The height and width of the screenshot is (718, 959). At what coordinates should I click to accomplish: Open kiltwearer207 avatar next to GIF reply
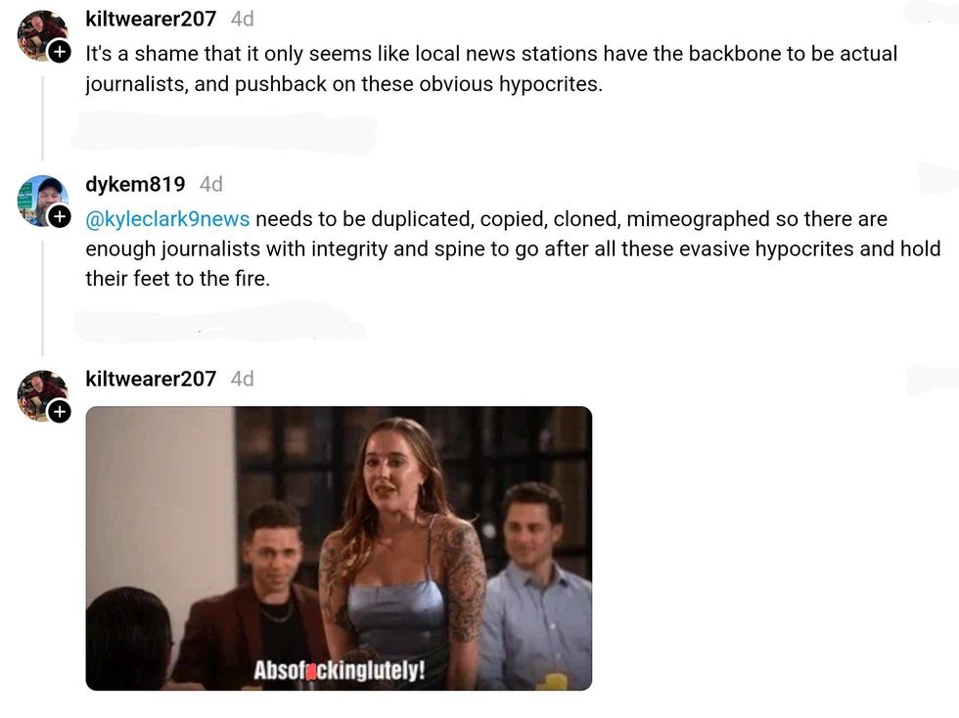click(x=42, y=395)
